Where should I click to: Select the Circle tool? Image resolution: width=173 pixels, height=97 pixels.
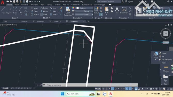point(15,10)
